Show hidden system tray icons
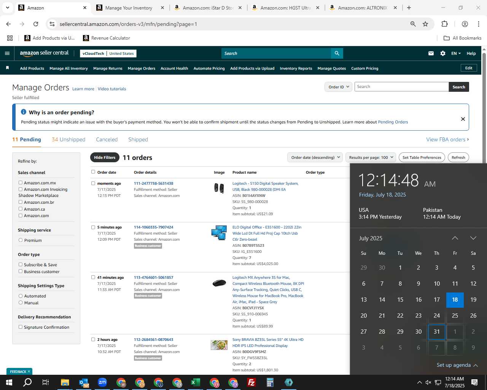 [419, 382]
